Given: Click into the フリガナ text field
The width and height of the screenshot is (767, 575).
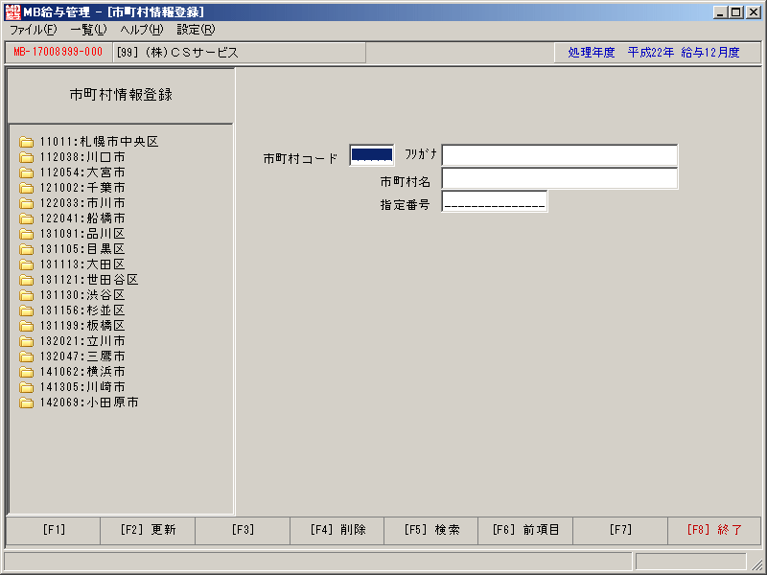Looking at the screenshot, I should pyautogui.click(x=560, y=155).
